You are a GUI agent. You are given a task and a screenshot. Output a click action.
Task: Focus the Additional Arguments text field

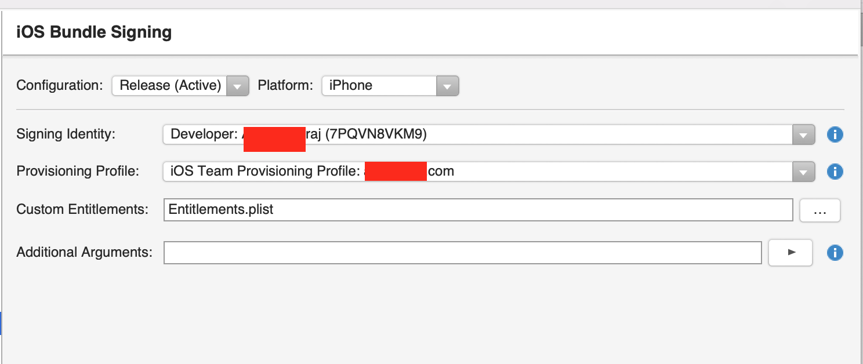point(463,253)
